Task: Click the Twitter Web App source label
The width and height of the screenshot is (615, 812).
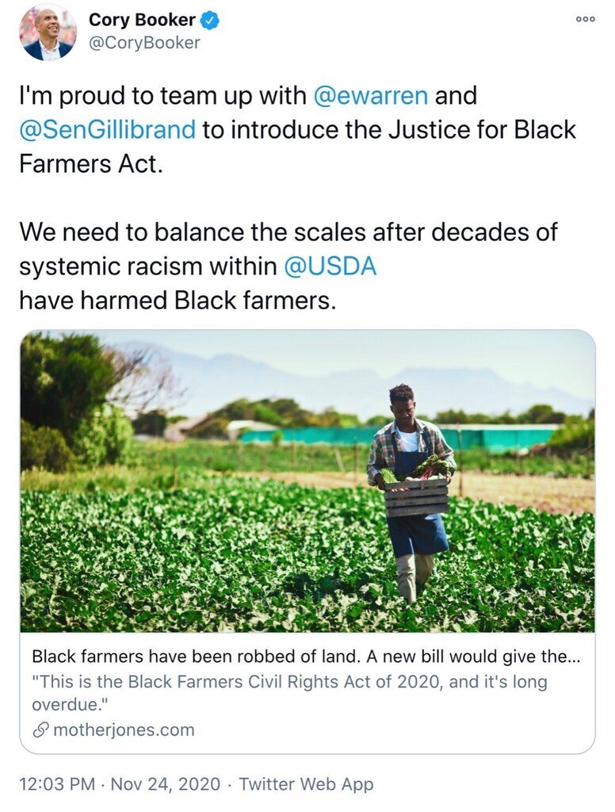Action: pyautogui.click(x=306, y=784)
